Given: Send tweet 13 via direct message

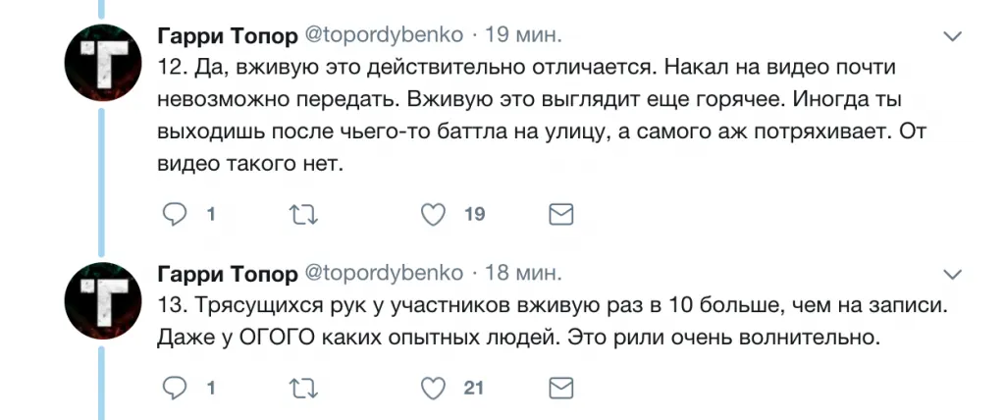Looking at the screenshot, I should 560,389.
